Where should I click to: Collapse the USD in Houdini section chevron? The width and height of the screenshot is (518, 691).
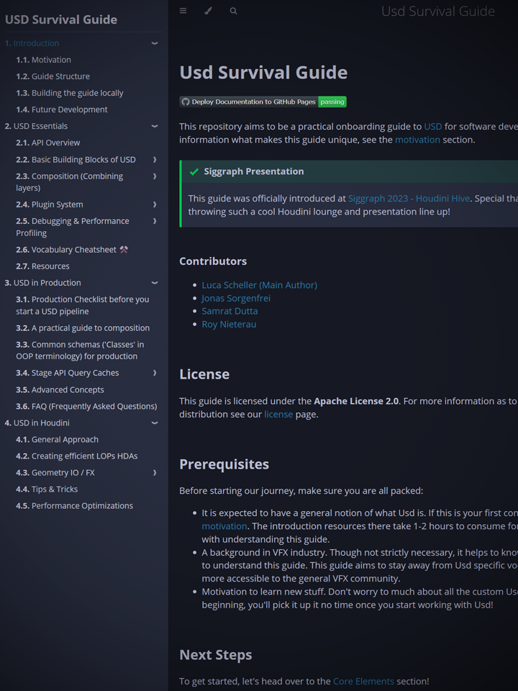[x=155, y=423]
